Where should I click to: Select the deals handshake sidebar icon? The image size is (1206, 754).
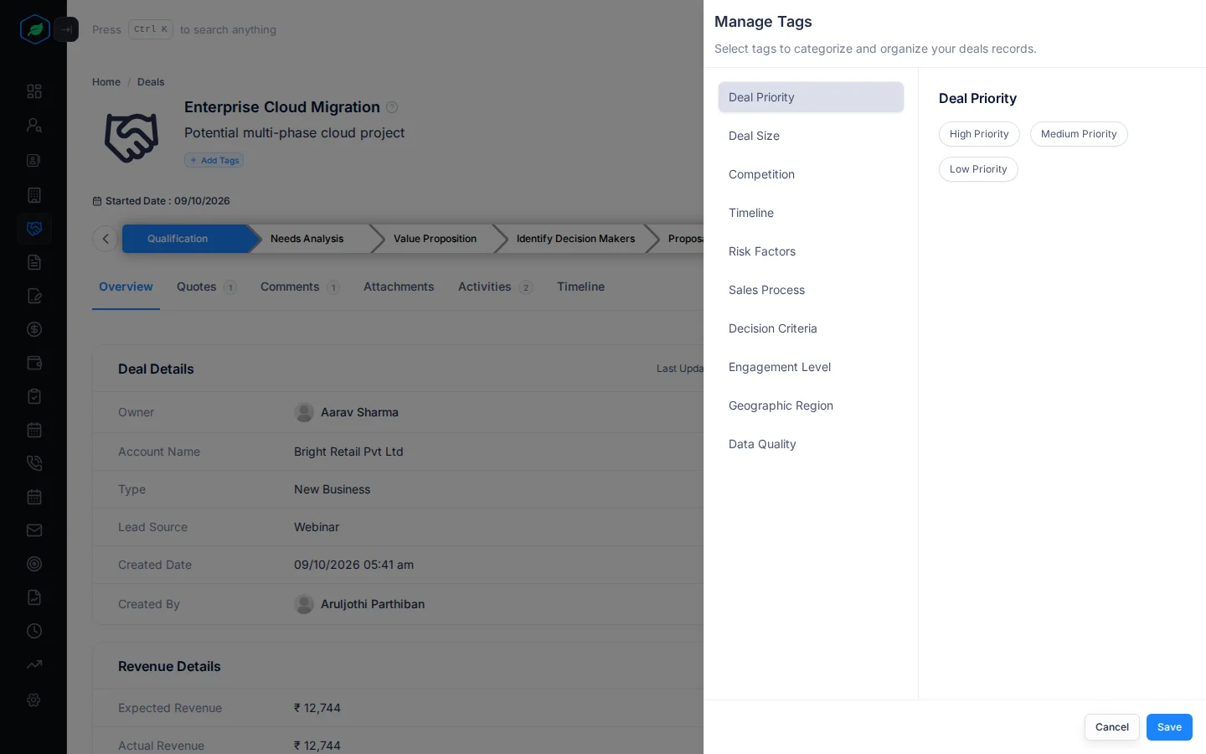tap(34, 229)
